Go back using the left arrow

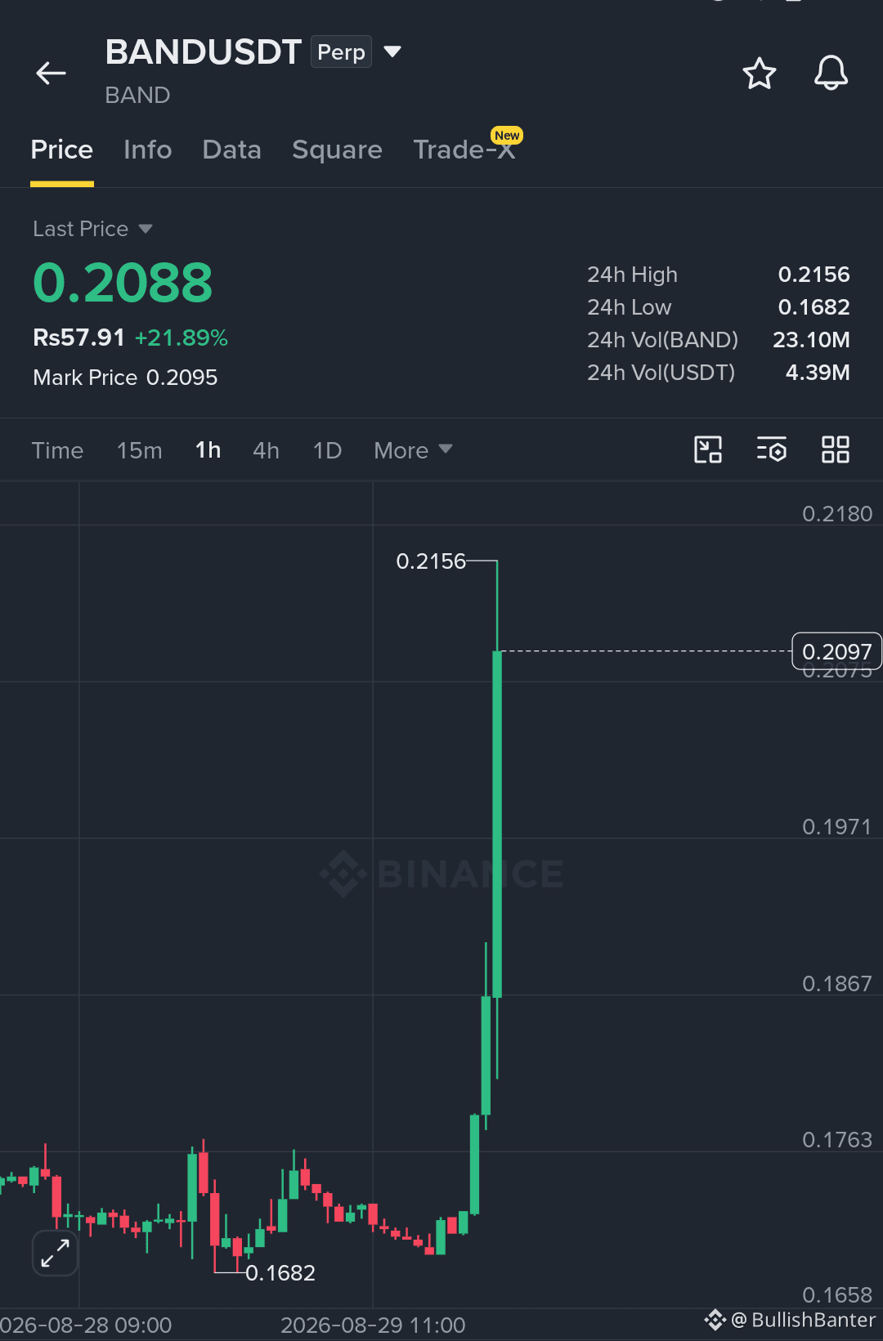point(51,74)
